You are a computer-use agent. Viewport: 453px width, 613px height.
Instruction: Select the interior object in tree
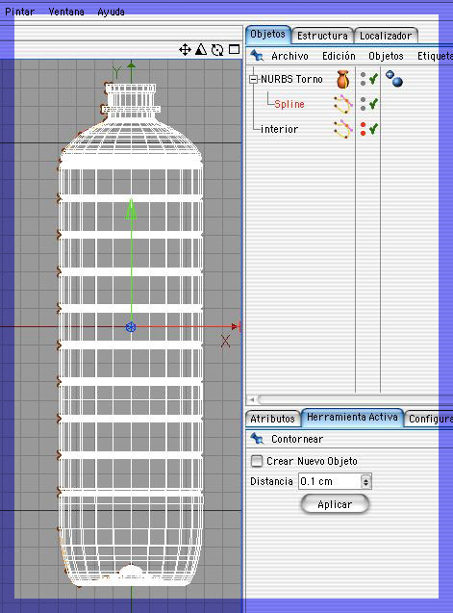[279, 129]
